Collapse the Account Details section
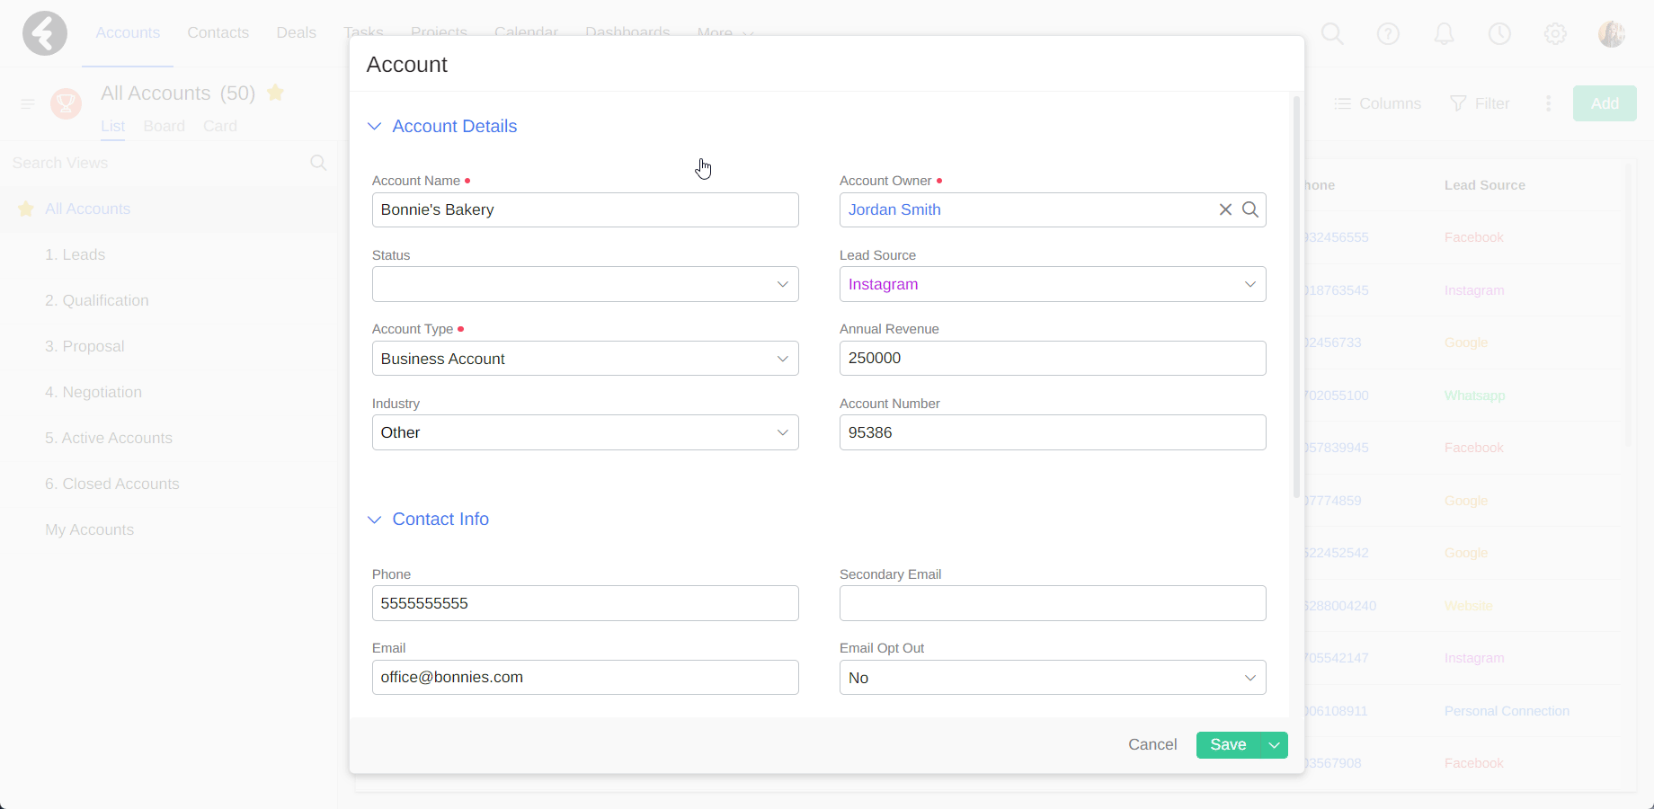This screenshot has width=1654, height=809. coord(375,127)
